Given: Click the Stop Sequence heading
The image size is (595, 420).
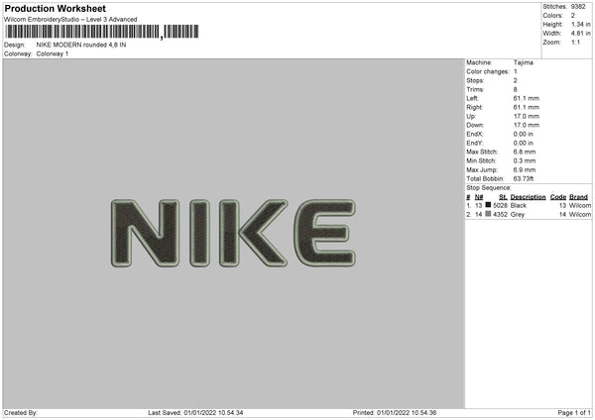Looking at the screenshot, I should pyautogui.click(x=489, y=188).
